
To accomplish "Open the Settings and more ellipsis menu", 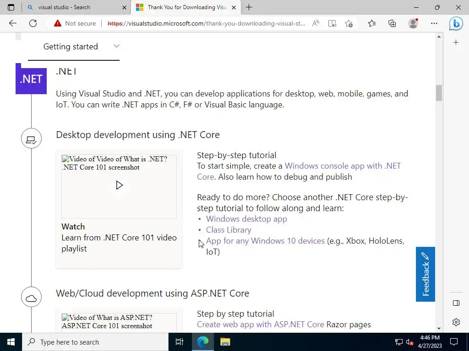I will click(434, 23).
